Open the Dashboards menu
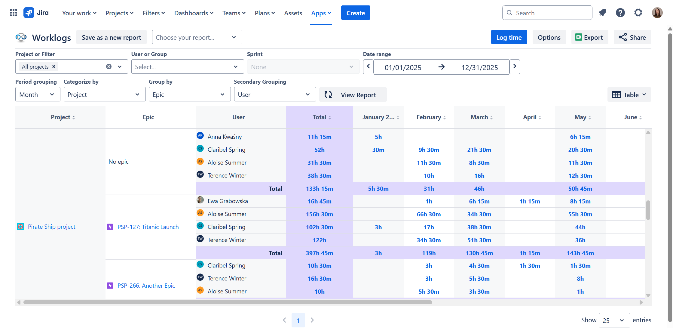Viewport: 673px width, 328px height. pos(194,13)
